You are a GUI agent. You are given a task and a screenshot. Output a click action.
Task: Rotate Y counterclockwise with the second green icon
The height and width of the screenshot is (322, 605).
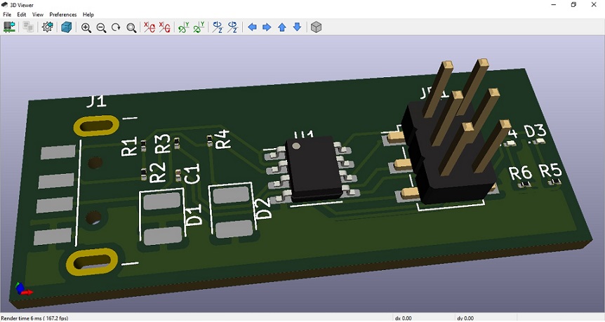199,27
